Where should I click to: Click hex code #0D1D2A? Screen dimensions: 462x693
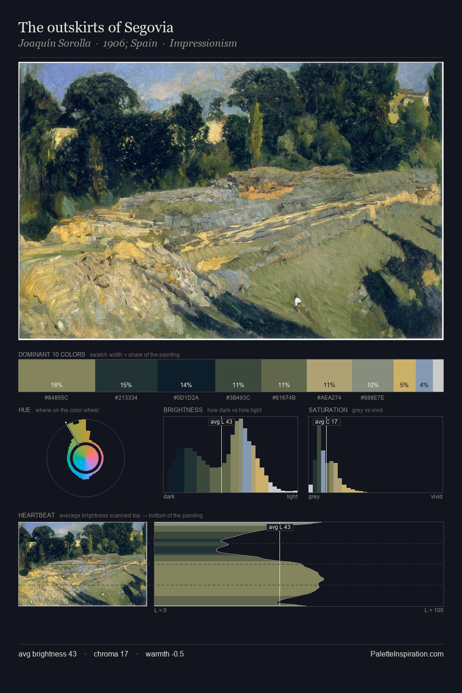pos(186,398)
